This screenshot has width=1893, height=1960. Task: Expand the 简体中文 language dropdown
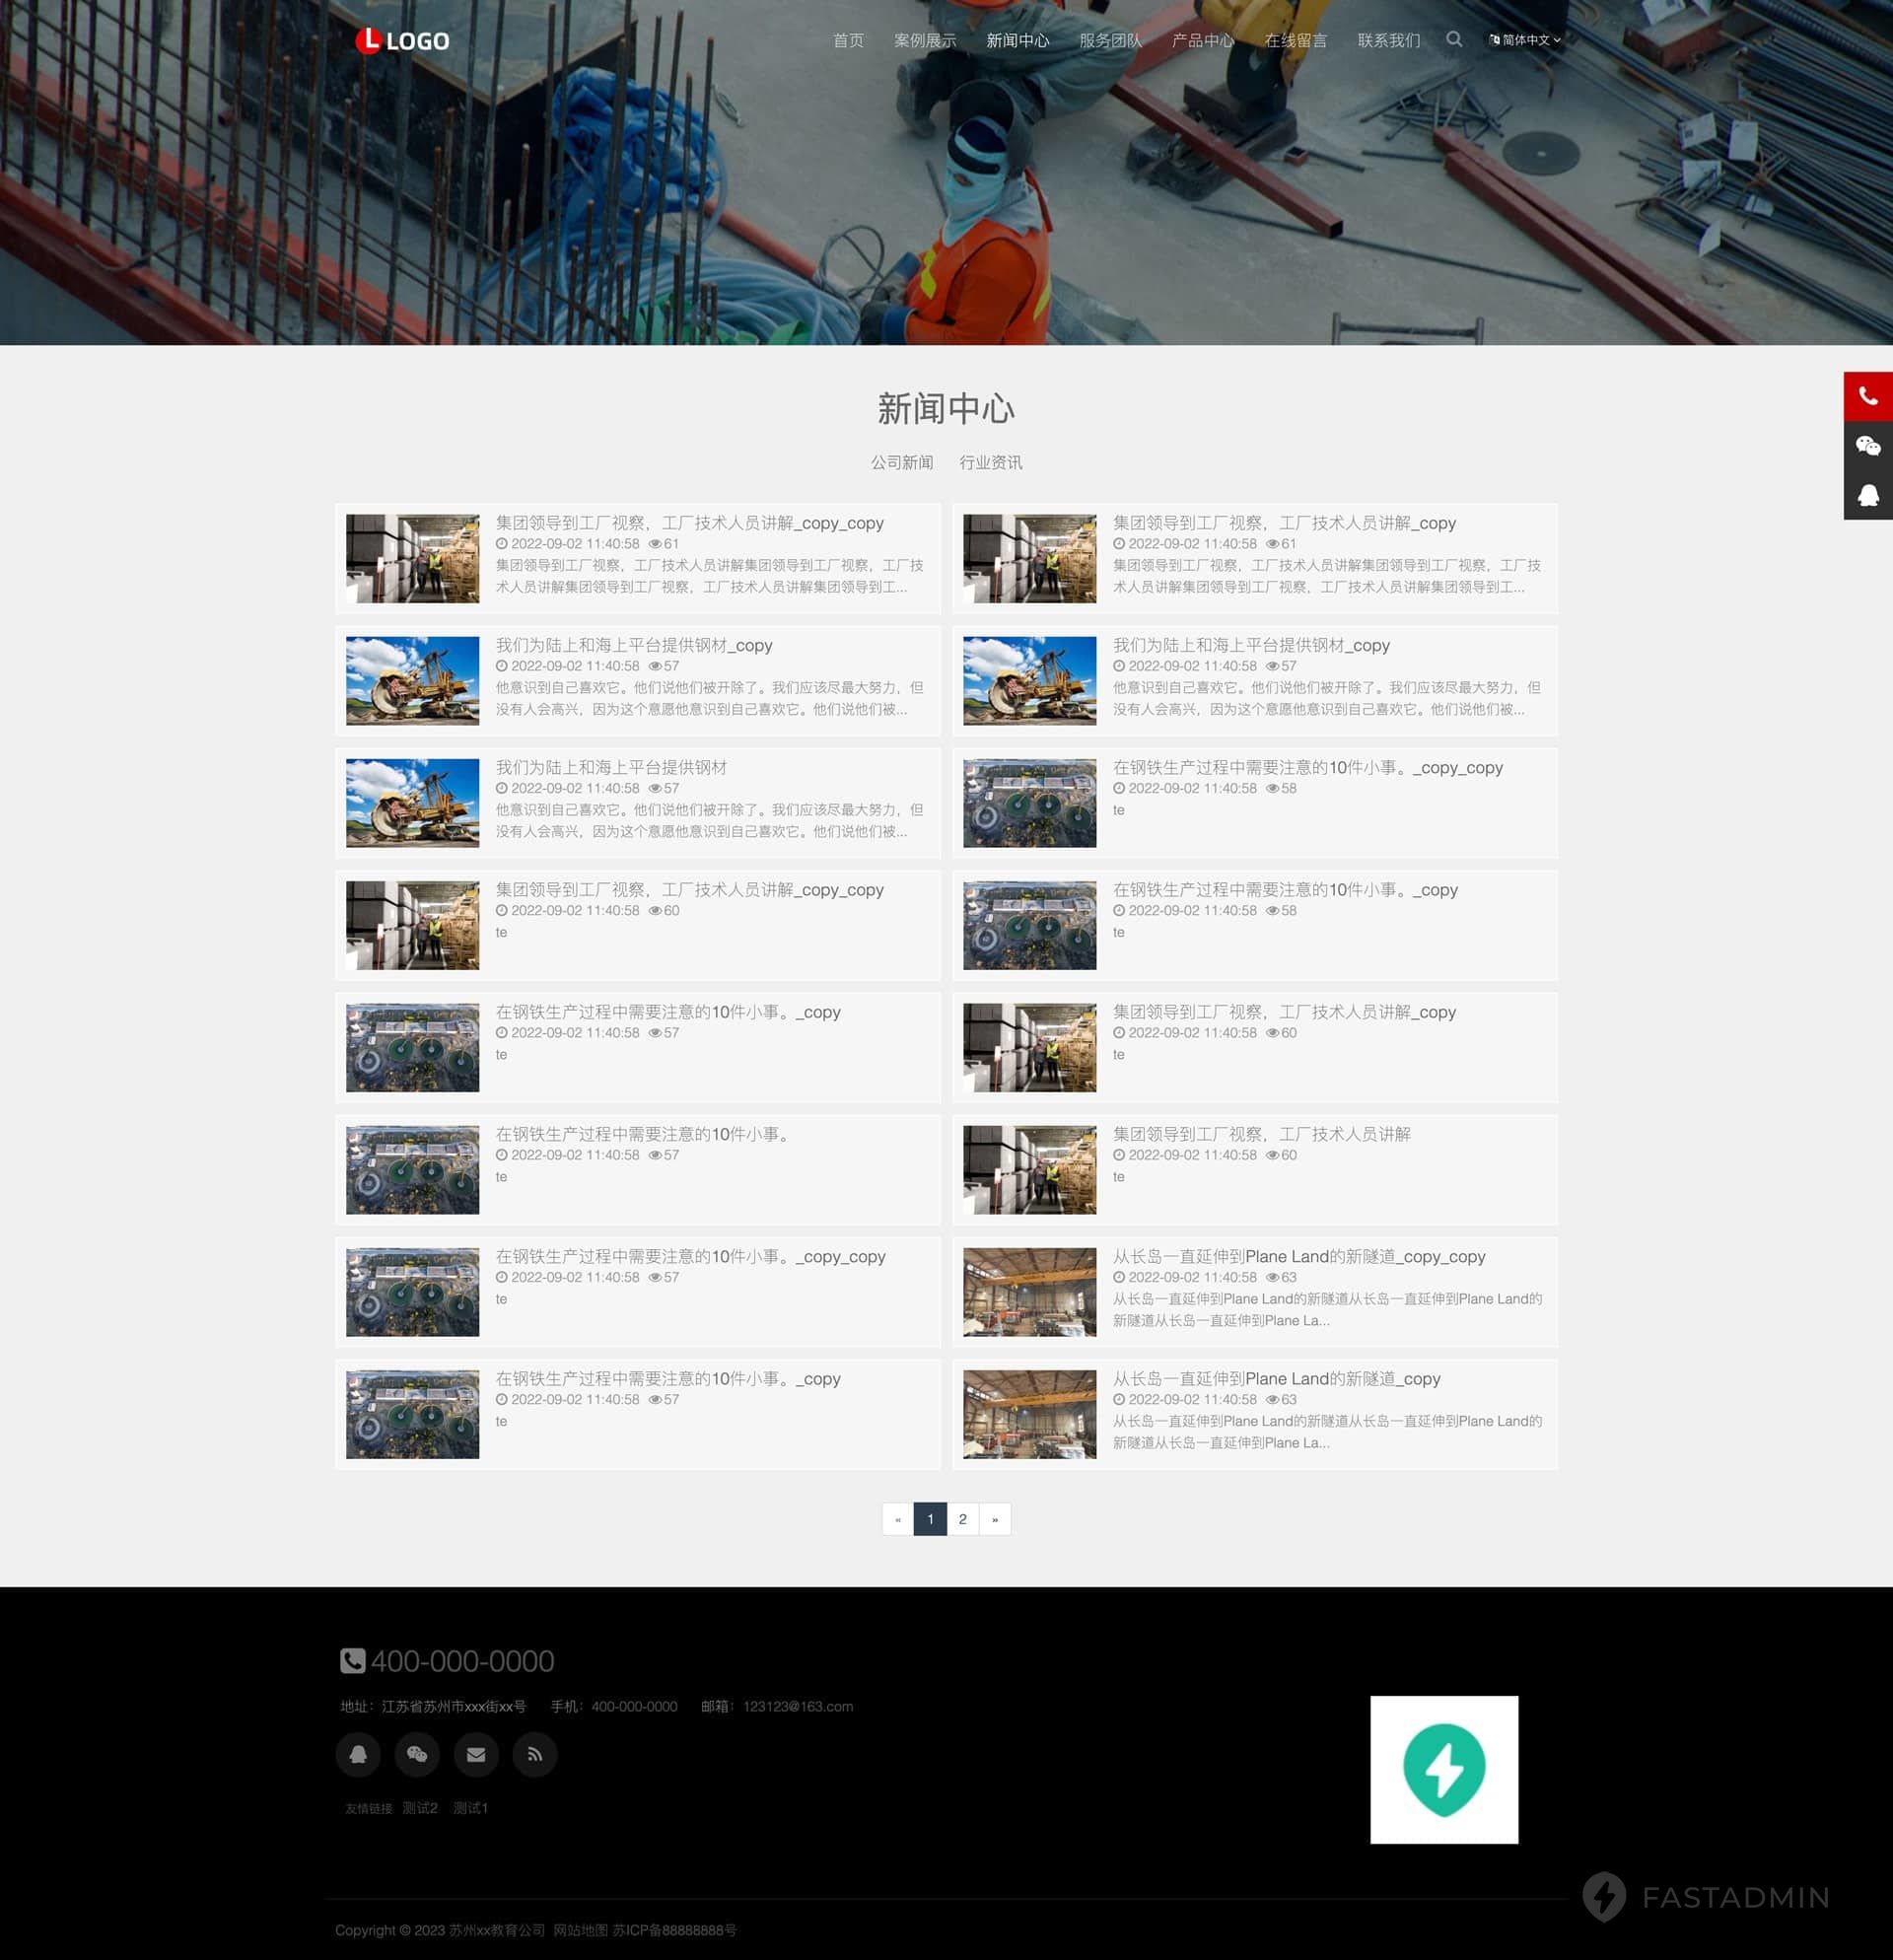(1524, 40)
